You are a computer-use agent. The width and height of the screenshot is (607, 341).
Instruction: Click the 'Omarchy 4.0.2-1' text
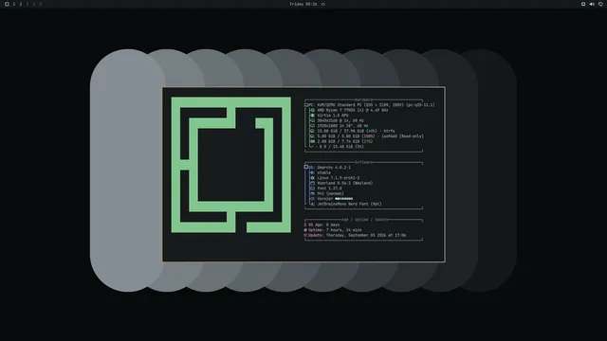click(x=334, y=168)
